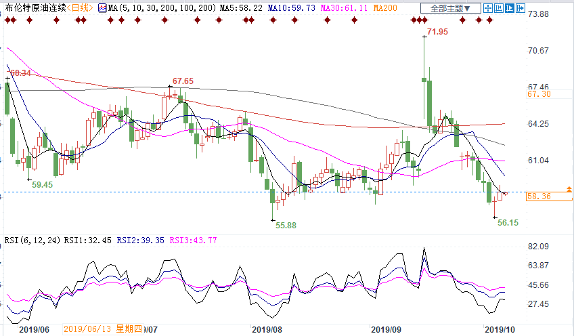Click the orange arrow beside 58.36 price tag
Viewport: 574px width, 336px height.
pyautogui.click(x=569, y=189)
